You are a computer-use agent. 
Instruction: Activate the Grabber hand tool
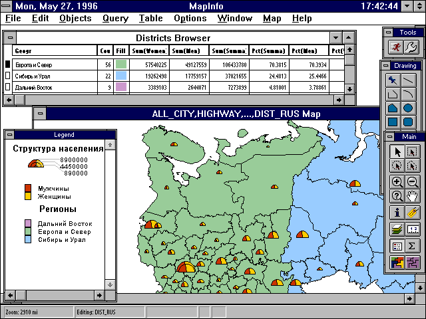tap(412, 196)
